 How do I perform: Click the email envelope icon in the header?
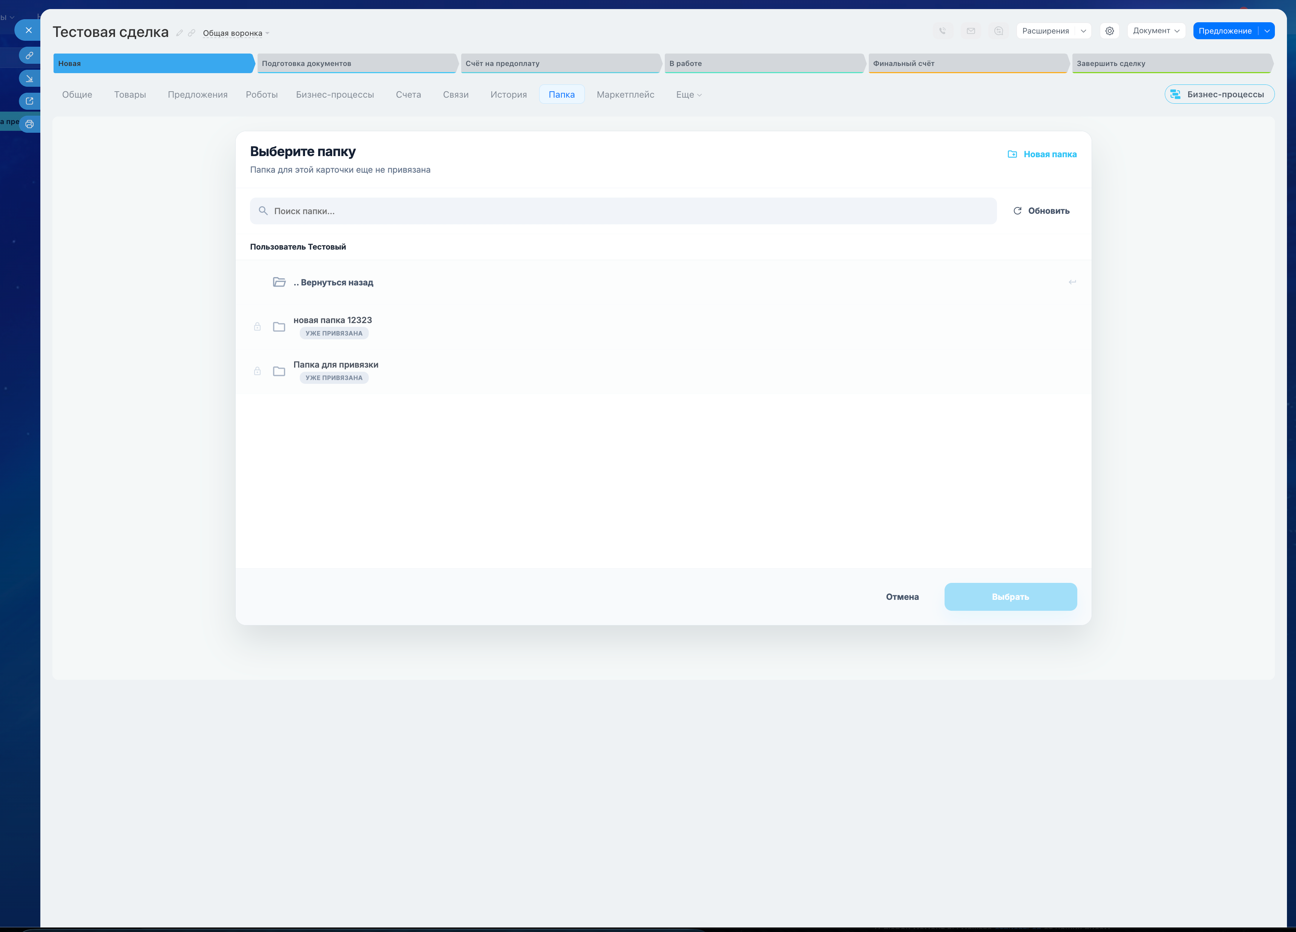pyautogui.click(x=970, y=31)
